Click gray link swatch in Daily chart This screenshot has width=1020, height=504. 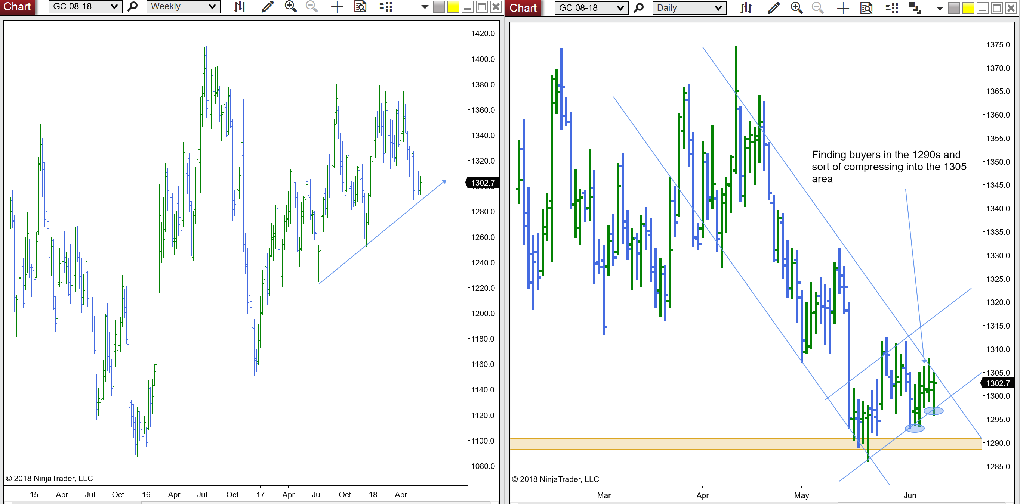point(954,8)
